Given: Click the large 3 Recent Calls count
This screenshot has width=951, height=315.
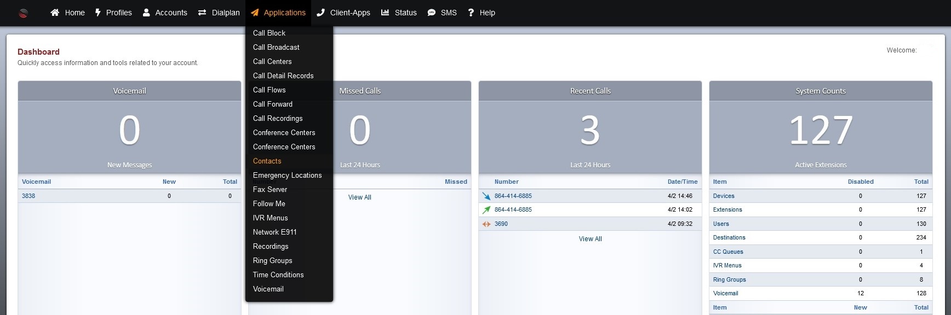Looking at the screenshot, I should (590, 130).
